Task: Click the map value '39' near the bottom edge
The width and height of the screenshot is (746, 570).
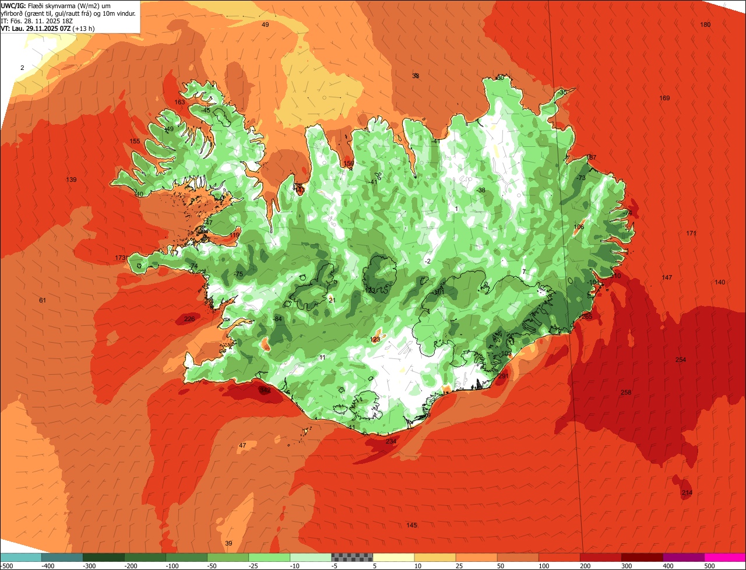Action: click(228, 544)
